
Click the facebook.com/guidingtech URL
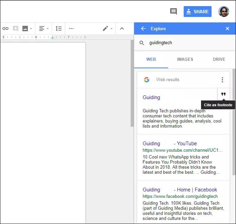(x=180, y=196)
